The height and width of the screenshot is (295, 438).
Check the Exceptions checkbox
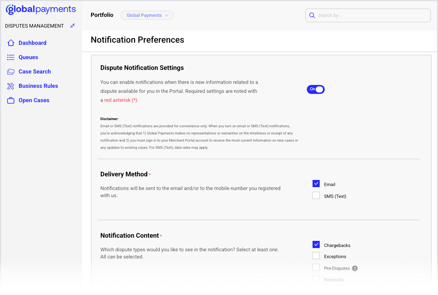coord(316,256)
